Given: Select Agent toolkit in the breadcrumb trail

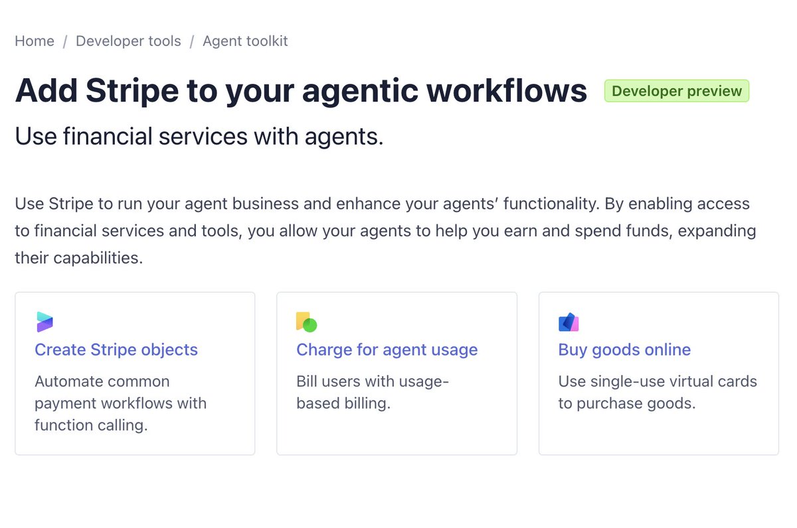Looking at the screenshot, I should coord(245,41).
